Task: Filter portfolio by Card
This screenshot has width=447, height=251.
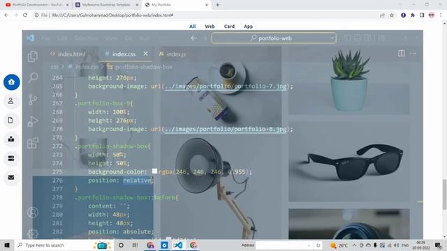Action: 229,26
